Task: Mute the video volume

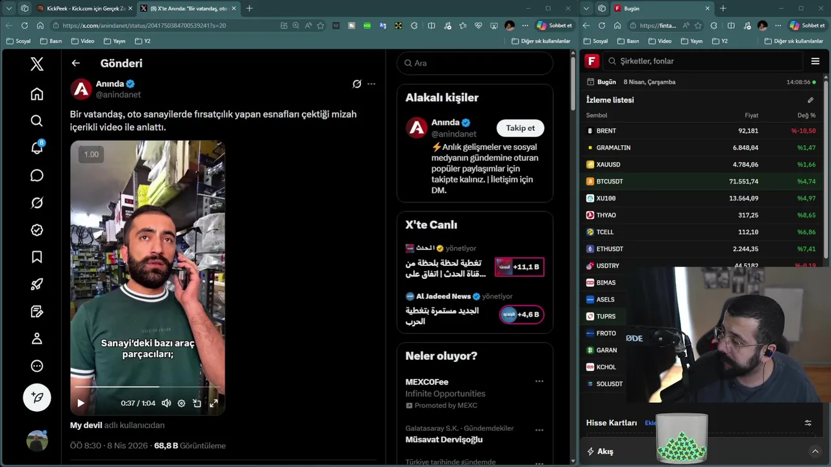Action: coord(166,403)
